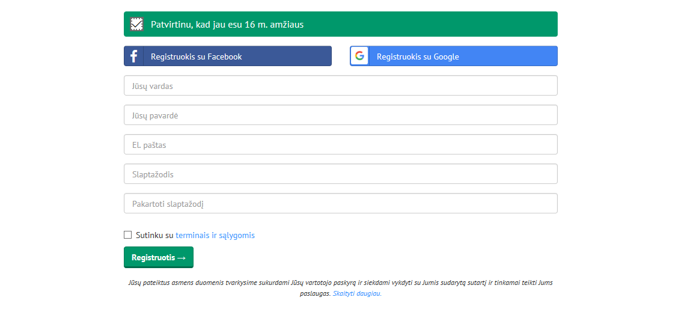Focus the "Jūsų vardas" input field
Image resolution: width=681 pixels, height=309 pixels.
click(340, 85)
